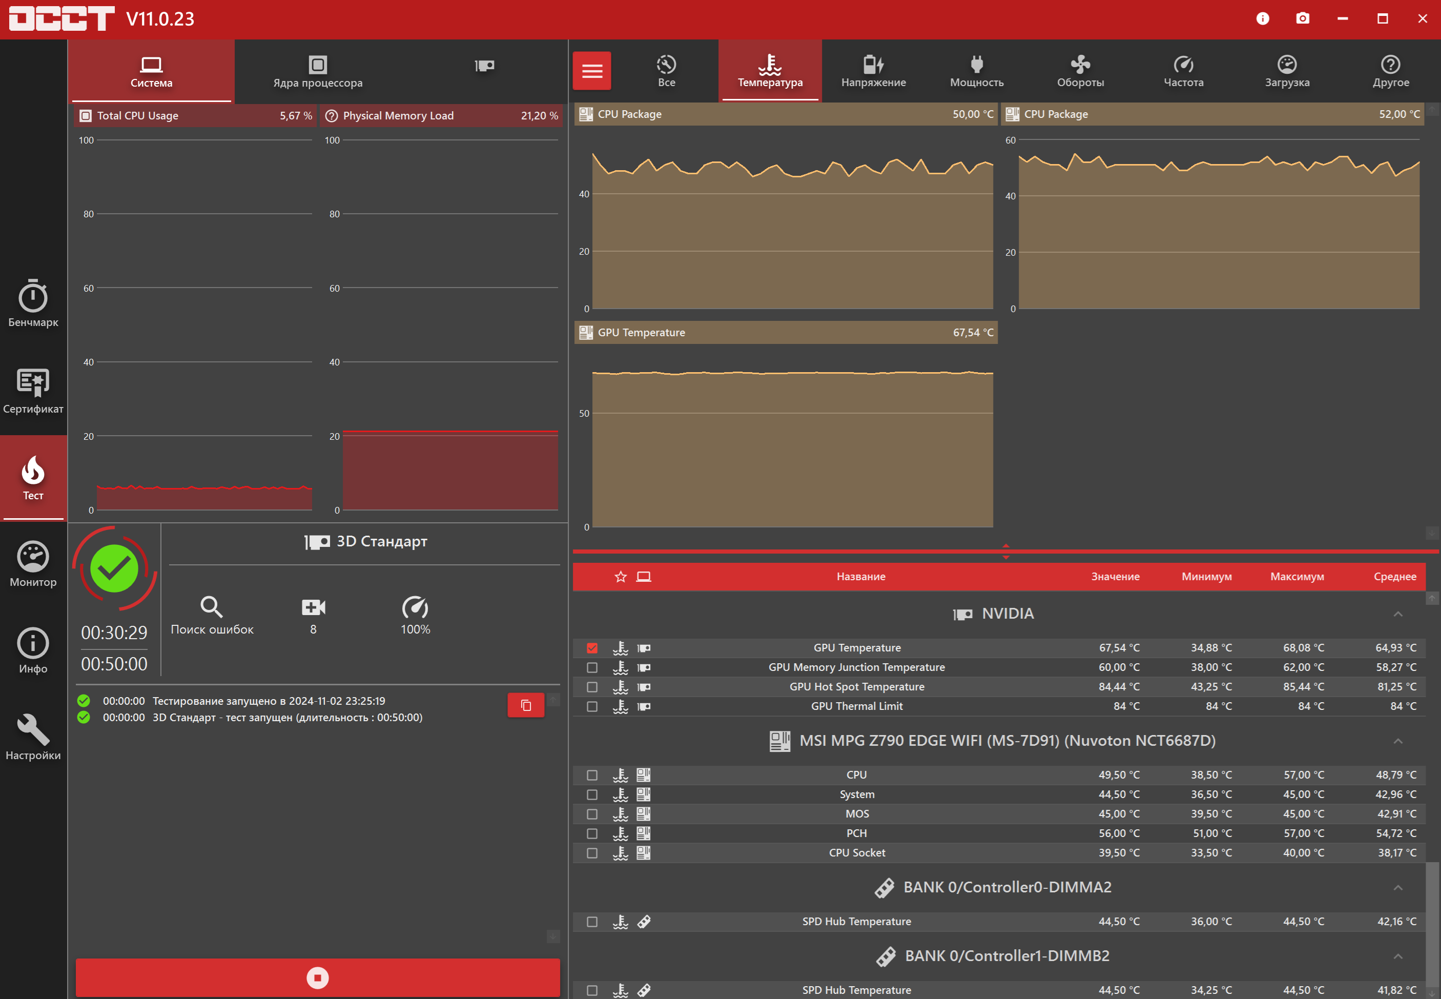Enable GPU Hot Spot Temperature checkbox
This screenshot has width=1441, height=999.
pos(592,687)
